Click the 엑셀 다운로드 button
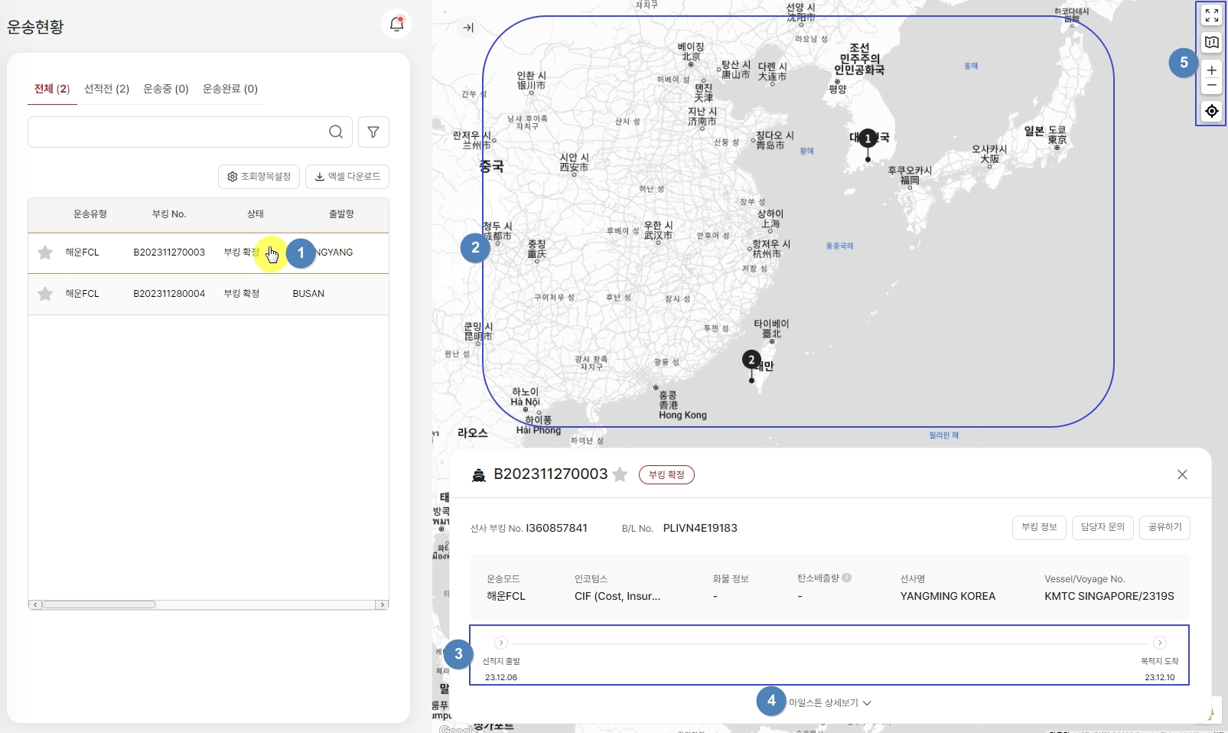1228x733 pixels. [x=347, y=177]
